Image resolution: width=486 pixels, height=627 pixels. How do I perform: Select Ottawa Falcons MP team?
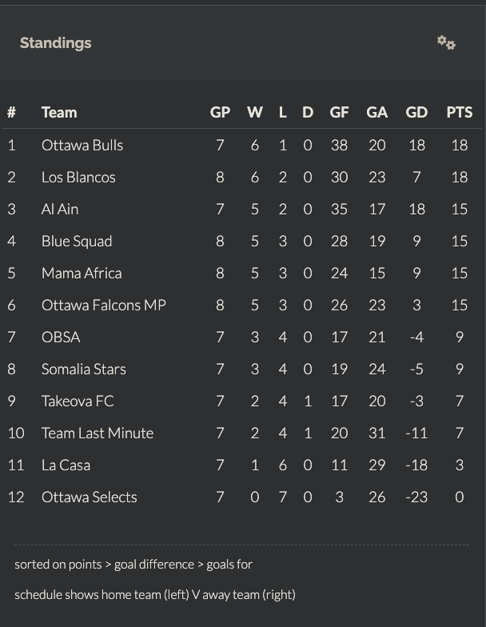coord(104,305)
